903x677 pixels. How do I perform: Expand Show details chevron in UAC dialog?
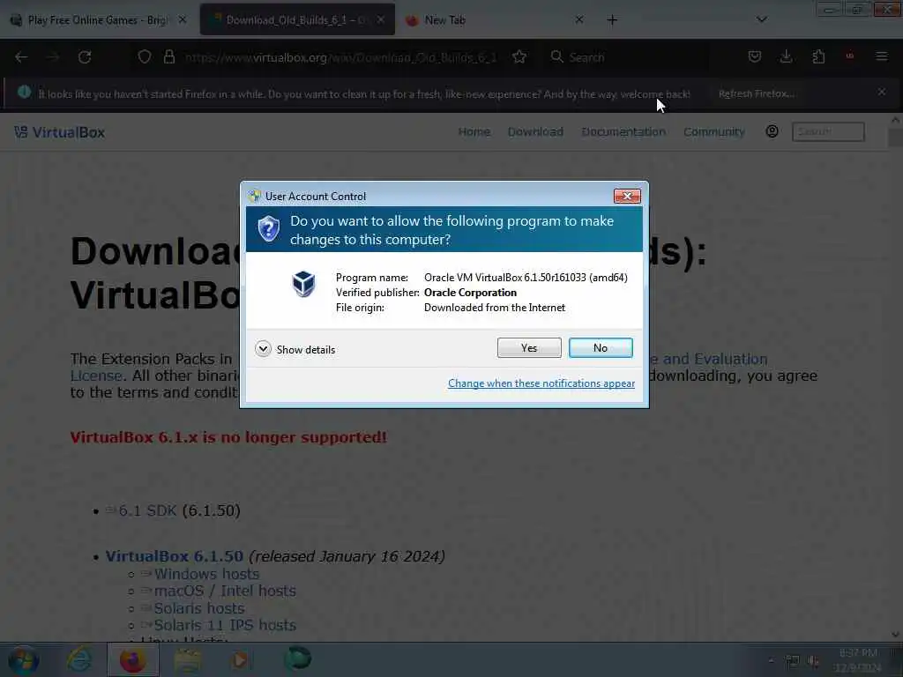[x=263, y=349]
